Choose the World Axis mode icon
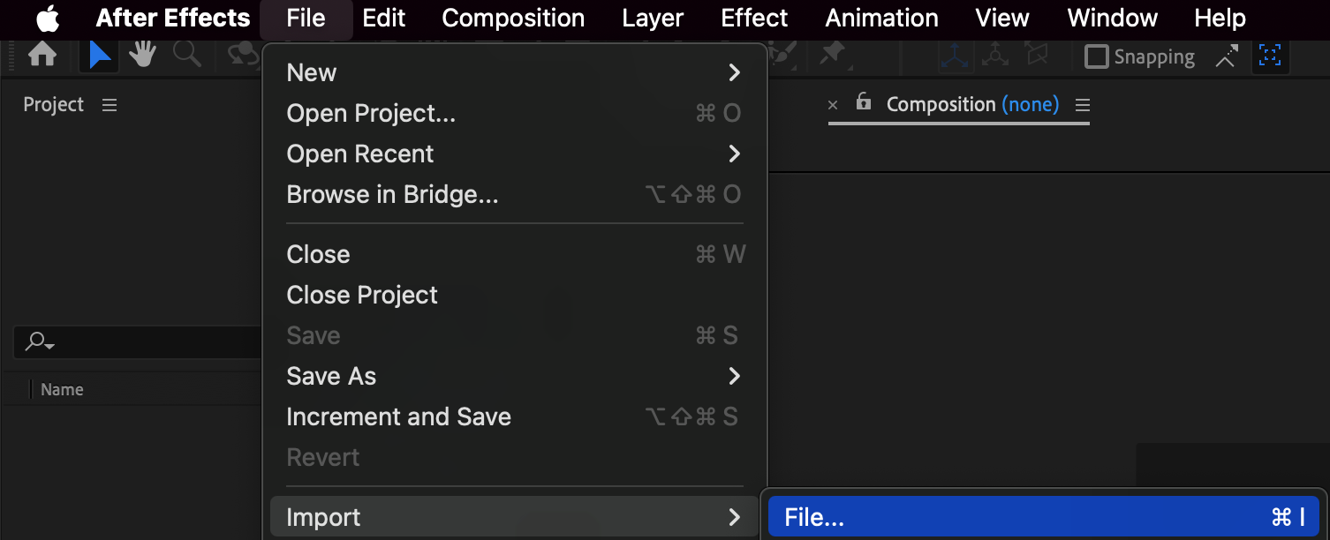The image size is (1330, 540). [x=996, y=56]
